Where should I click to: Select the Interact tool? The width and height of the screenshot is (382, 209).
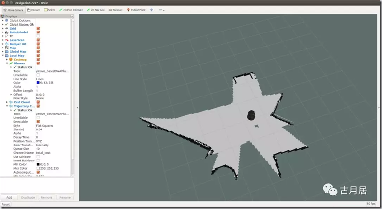click(34, 10)
